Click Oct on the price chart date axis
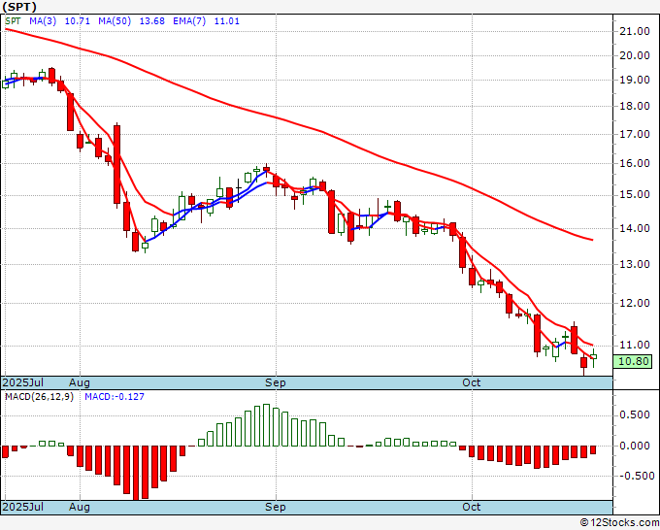Image resolution: width=660 pixels, height=530 pixels. 472,382
